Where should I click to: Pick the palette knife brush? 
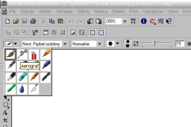34,89
